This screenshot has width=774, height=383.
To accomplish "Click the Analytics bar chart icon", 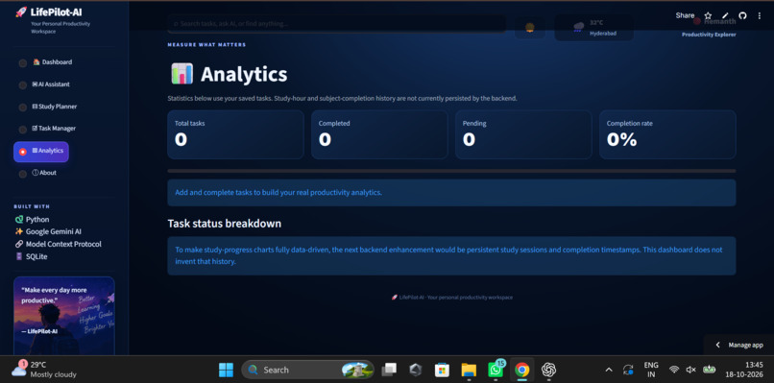I will coord(181,74).
